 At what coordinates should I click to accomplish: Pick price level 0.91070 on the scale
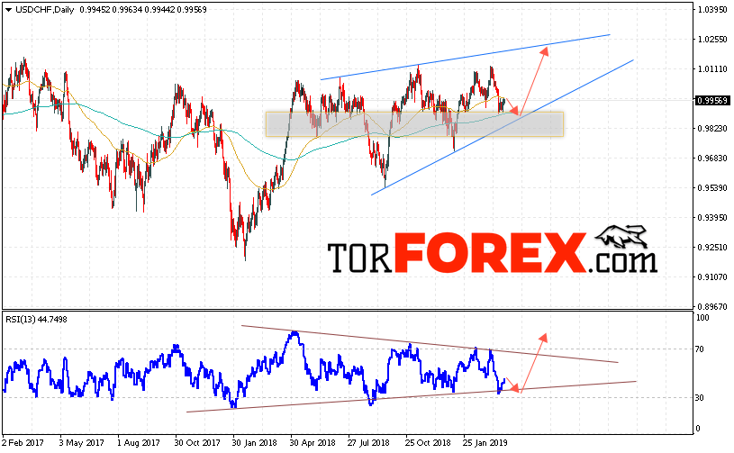[x=712, y=277]
